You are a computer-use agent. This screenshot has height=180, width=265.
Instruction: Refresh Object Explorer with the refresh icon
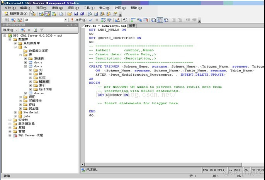coord(36,30)
